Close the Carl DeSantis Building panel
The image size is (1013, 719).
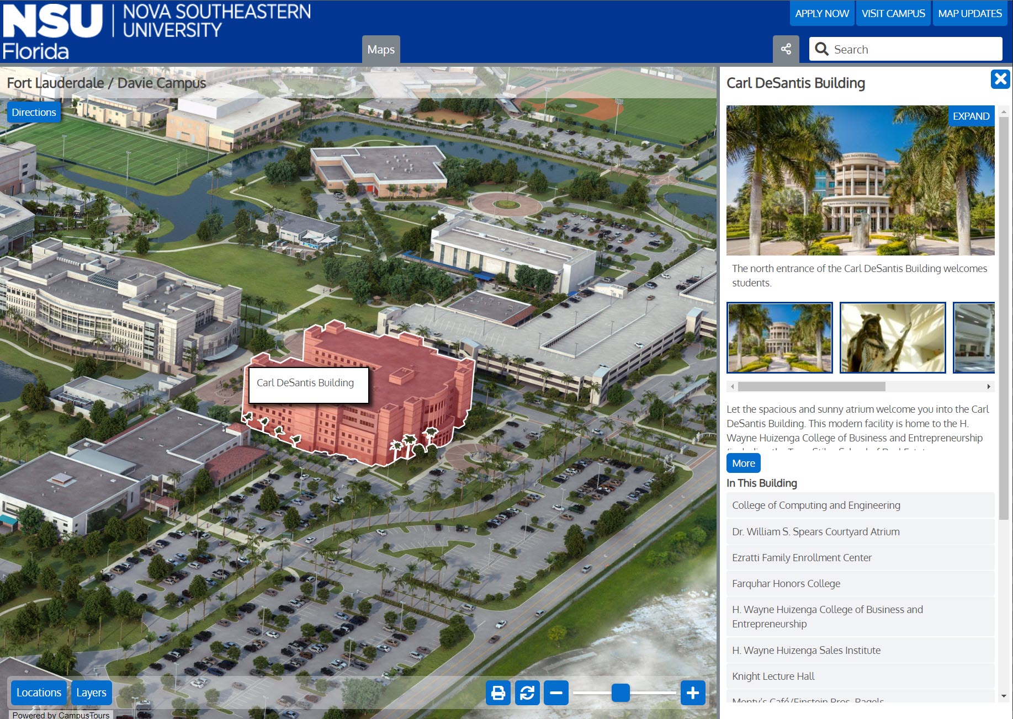(1000, 79)
